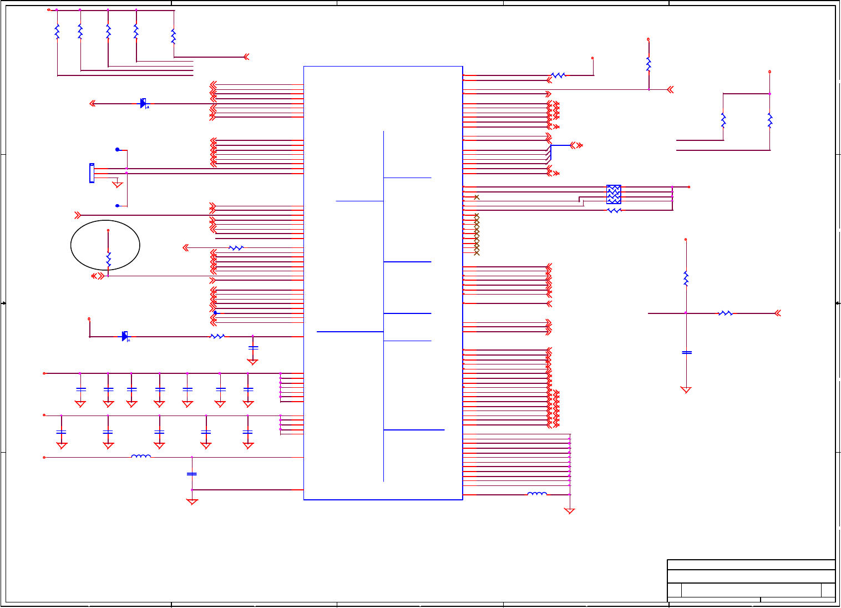The width and height of the screenshot is (841, 608).
Task: Select the horizontal series resistor in the right-side RC network
Action: [726, 313]
